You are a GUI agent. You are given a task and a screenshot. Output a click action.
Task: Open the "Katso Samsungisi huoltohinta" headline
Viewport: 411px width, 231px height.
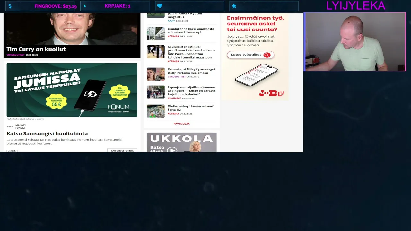[x=47, y=133]
